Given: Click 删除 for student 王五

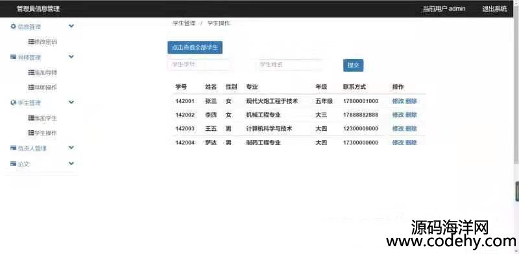Looking at the screenshot, I should click(411, 128).
